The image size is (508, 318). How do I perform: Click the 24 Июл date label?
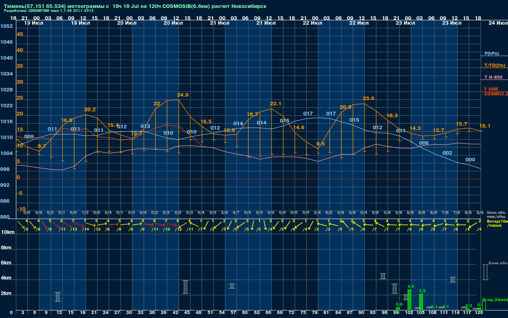click(x=497, y=23)
